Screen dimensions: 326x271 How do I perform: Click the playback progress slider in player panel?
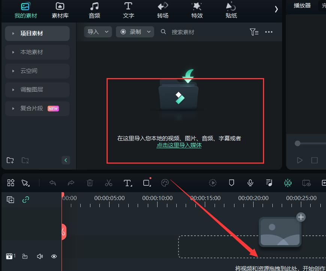pos(297,143)
